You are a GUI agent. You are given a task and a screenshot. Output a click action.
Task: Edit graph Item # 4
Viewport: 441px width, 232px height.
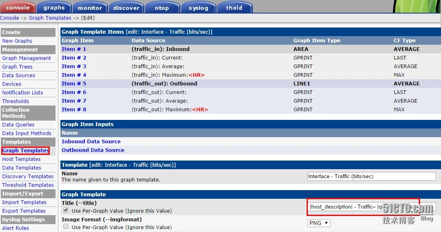click(x=74, y=75)
